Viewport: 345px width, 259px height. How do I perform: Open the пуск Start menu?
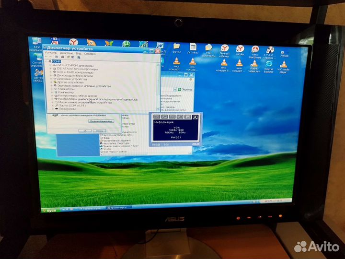50,210
